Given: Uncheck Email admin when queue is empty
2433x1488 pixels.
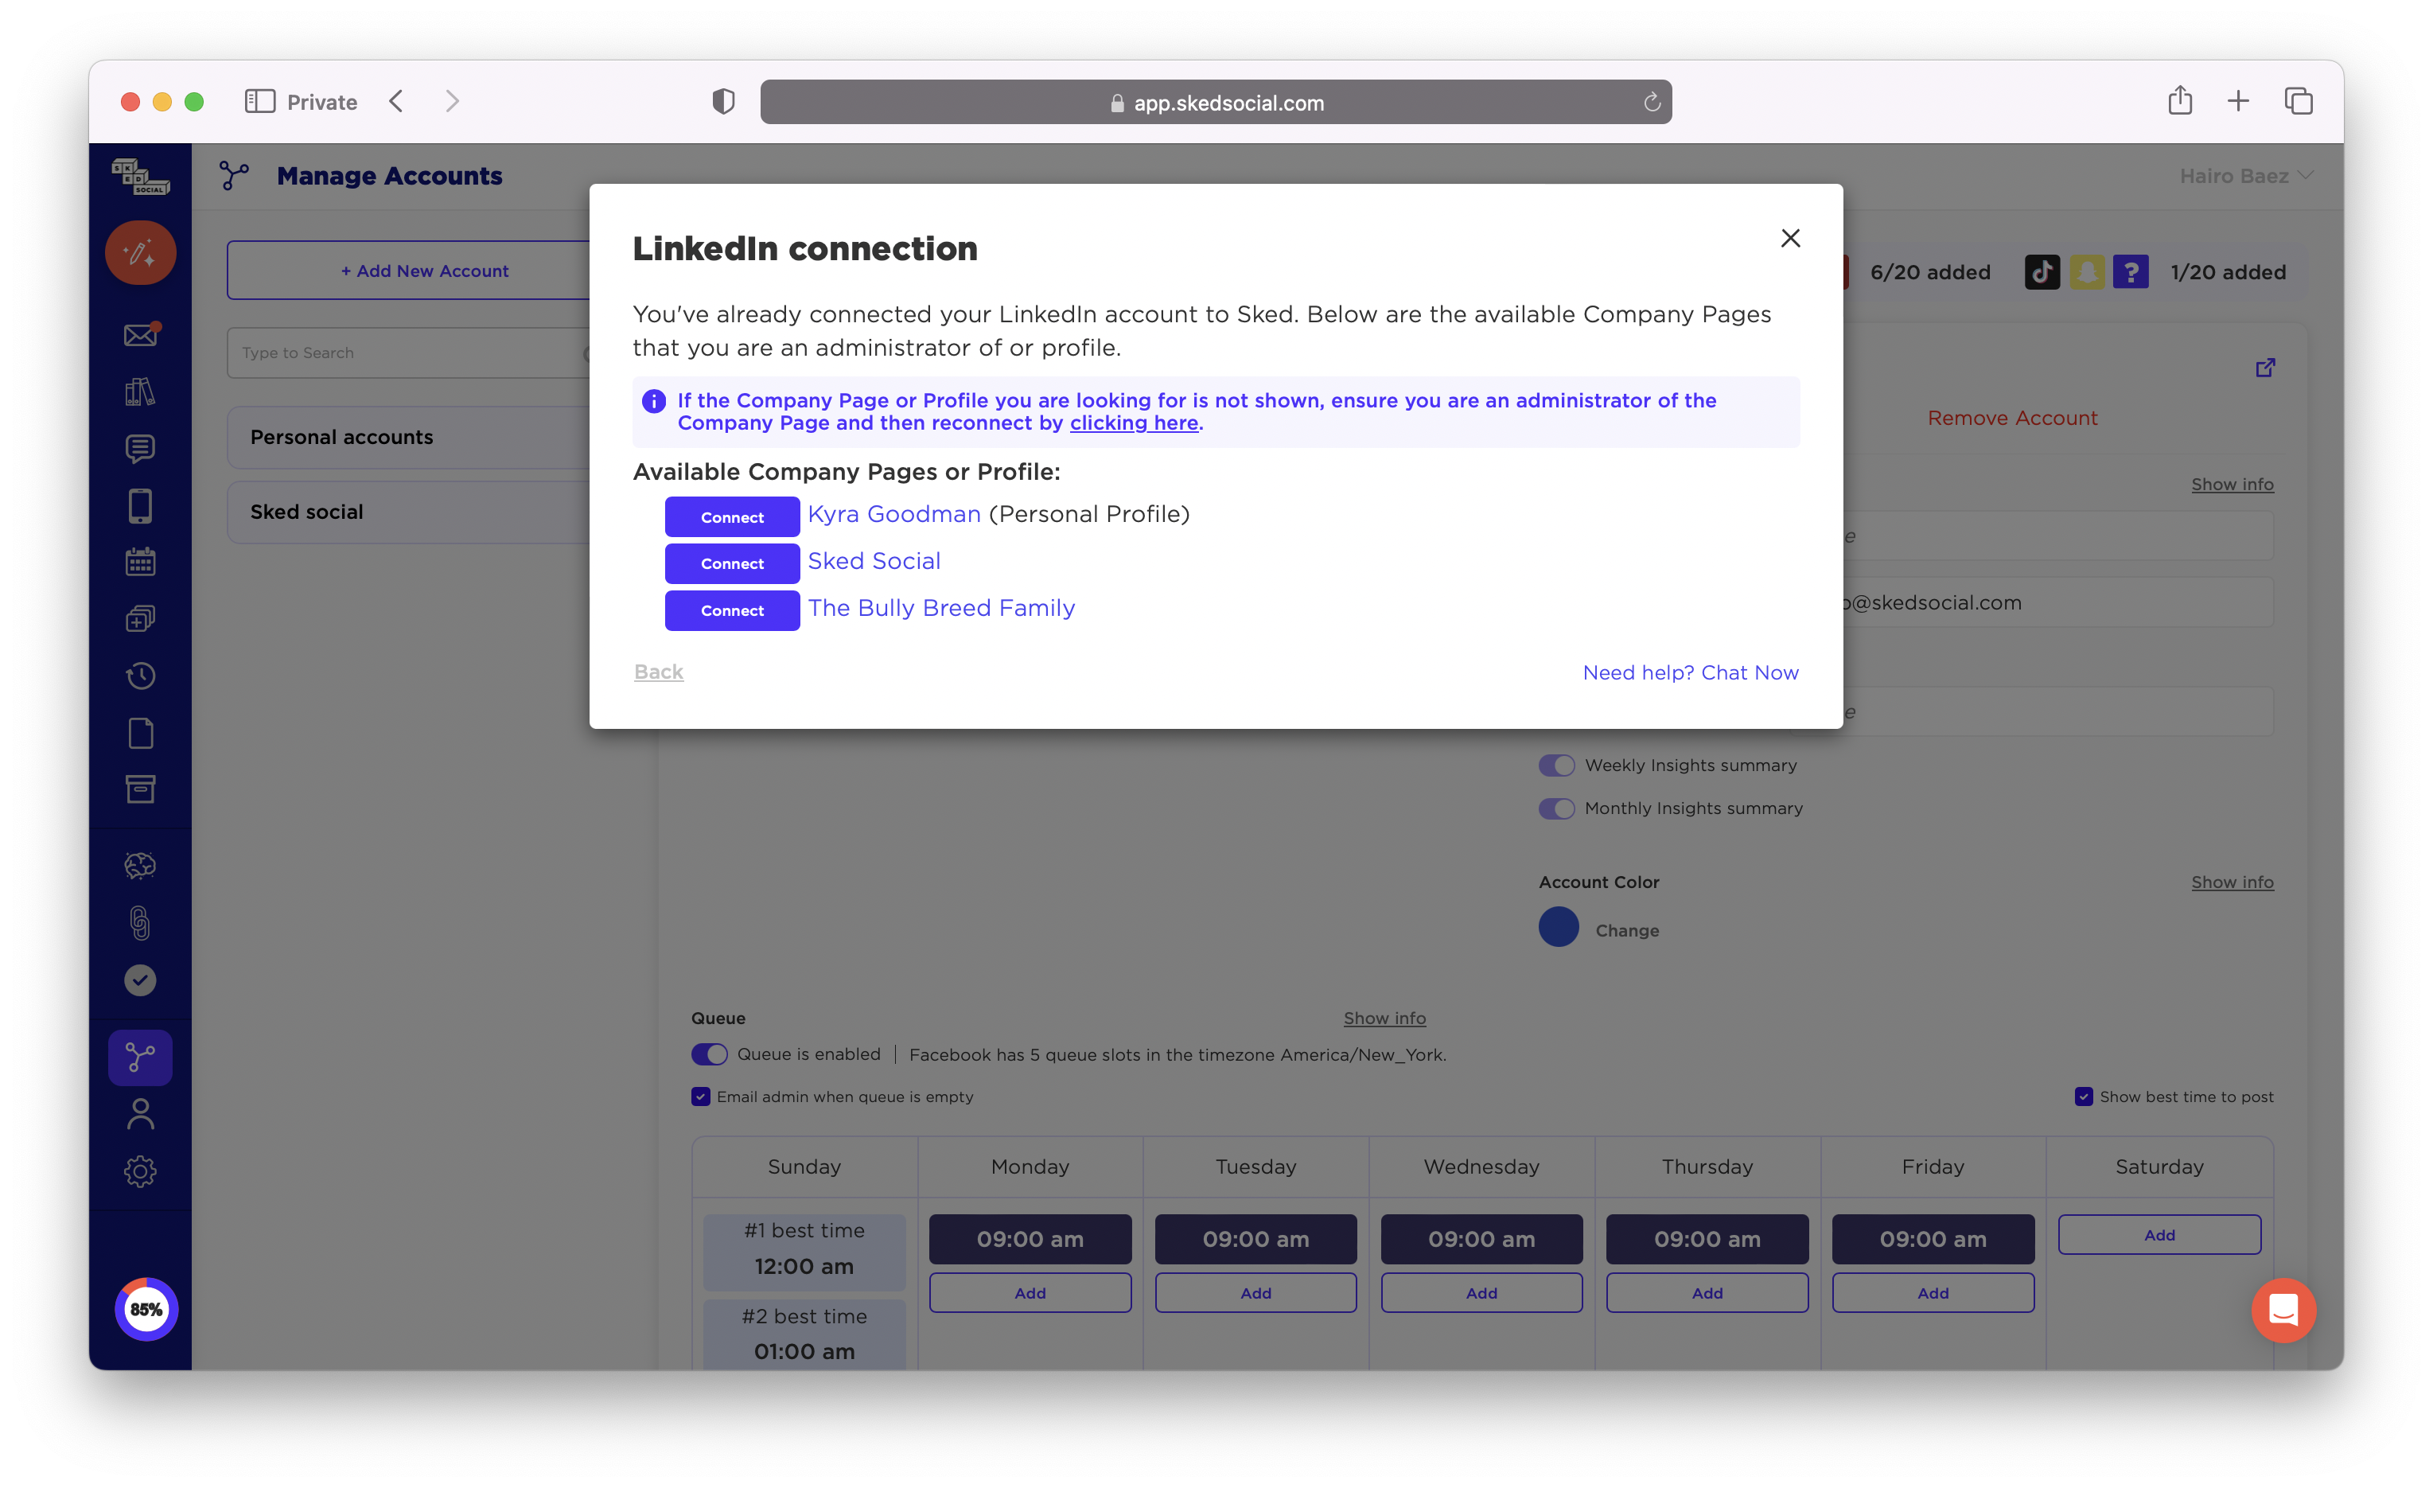Looking at the screenshot, I should point(700,1097).
